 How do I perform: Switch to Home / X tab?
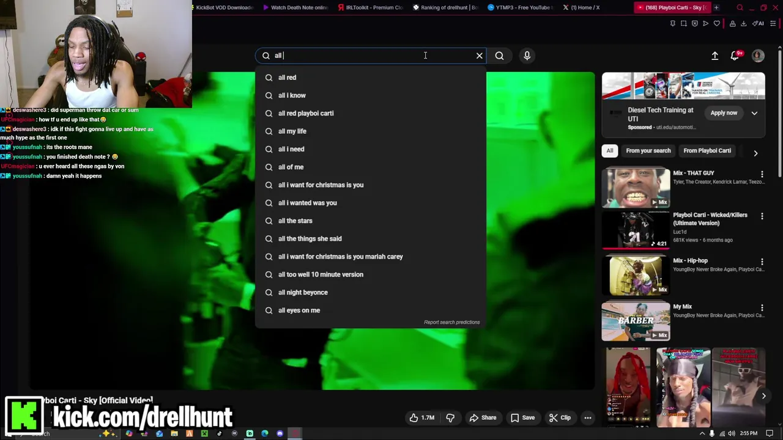click(581, 7)
